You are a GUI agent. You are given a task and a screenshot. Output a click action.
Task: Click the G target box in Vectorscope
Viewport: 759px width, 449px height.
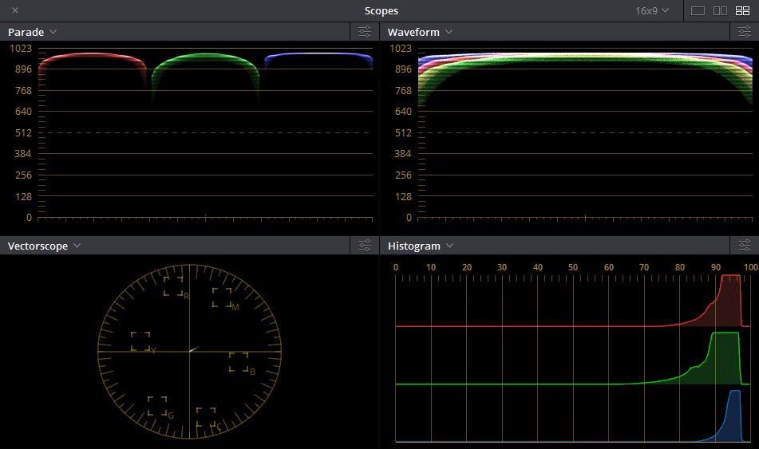coord(157,406)
